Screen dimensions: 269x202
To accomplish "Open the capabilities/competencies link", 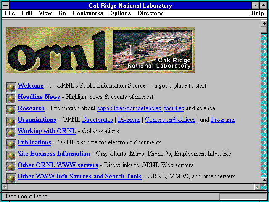I will [130, 109].
